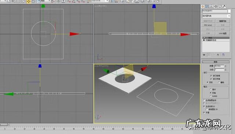
Task: Open the Modifier List dropdown
Action: coord(216,16)
